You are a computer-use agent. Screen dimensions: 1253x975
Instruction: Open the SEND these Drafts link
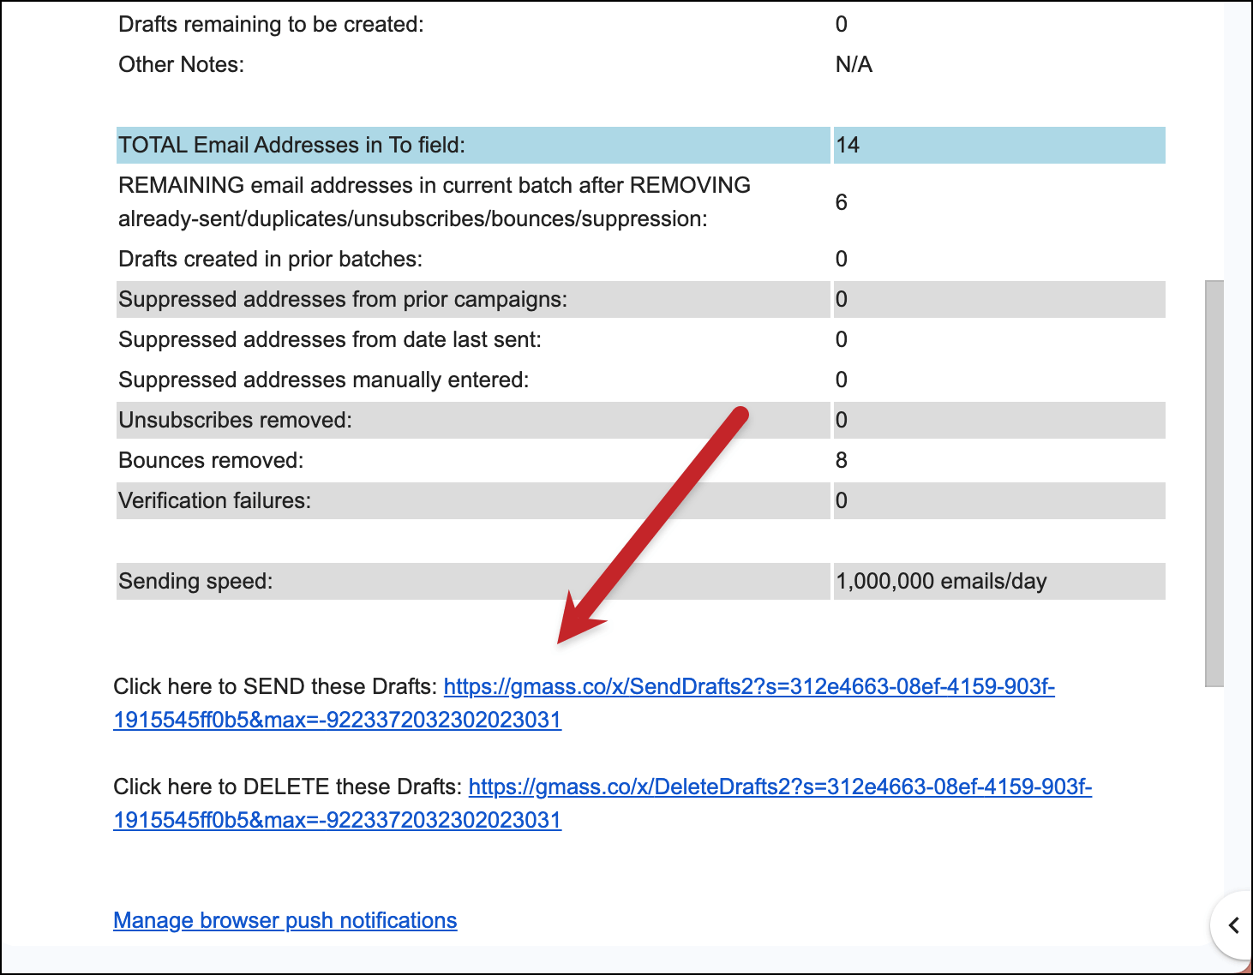point(748,686)
